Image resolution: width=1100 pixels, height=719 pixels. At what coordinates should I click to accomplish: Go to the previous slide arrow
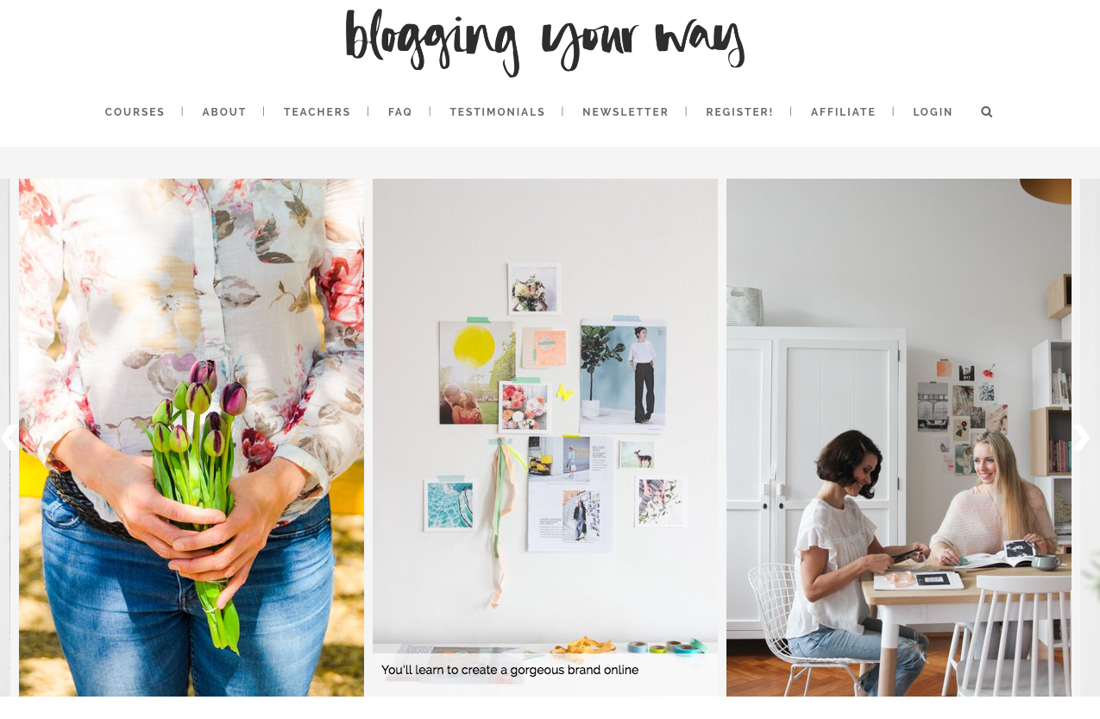click(x=9, y=437)
